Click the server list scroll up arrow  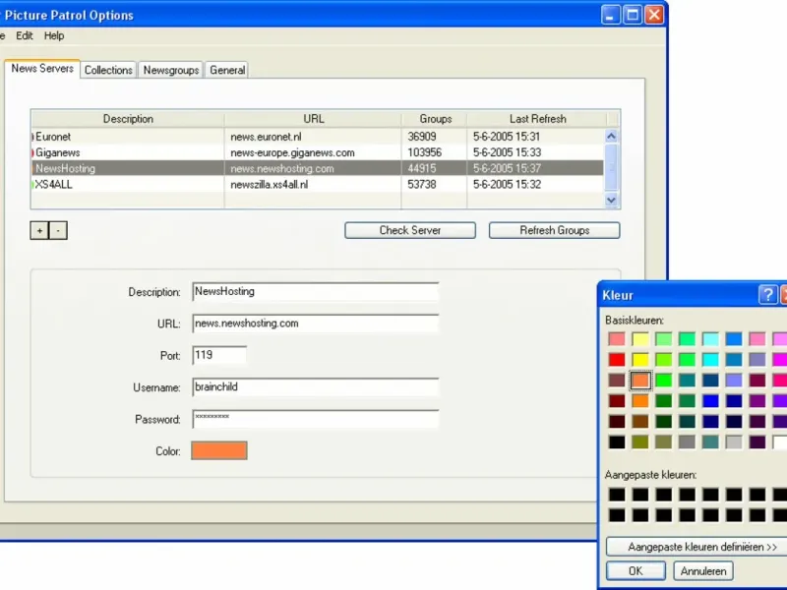click(x=612, y=137)
